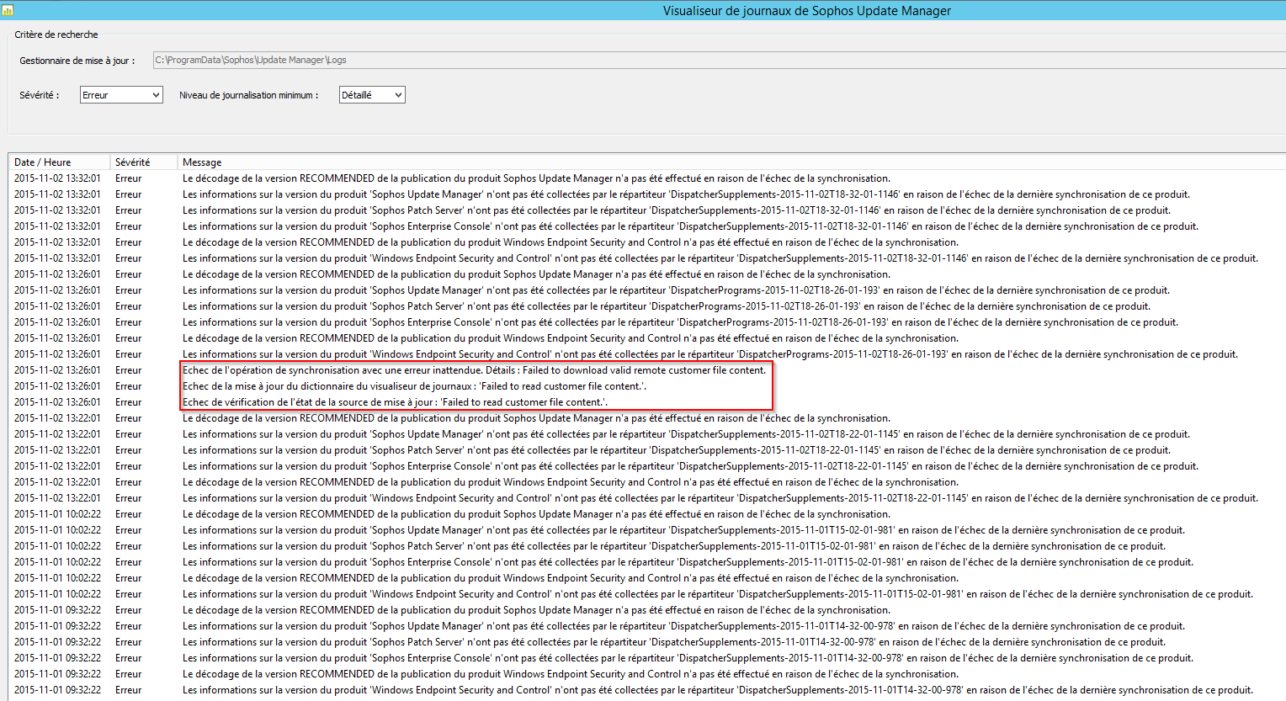Select the 13:32:01 Sophos Update Manager RECOMMENDED decoding message

[536, 178]
